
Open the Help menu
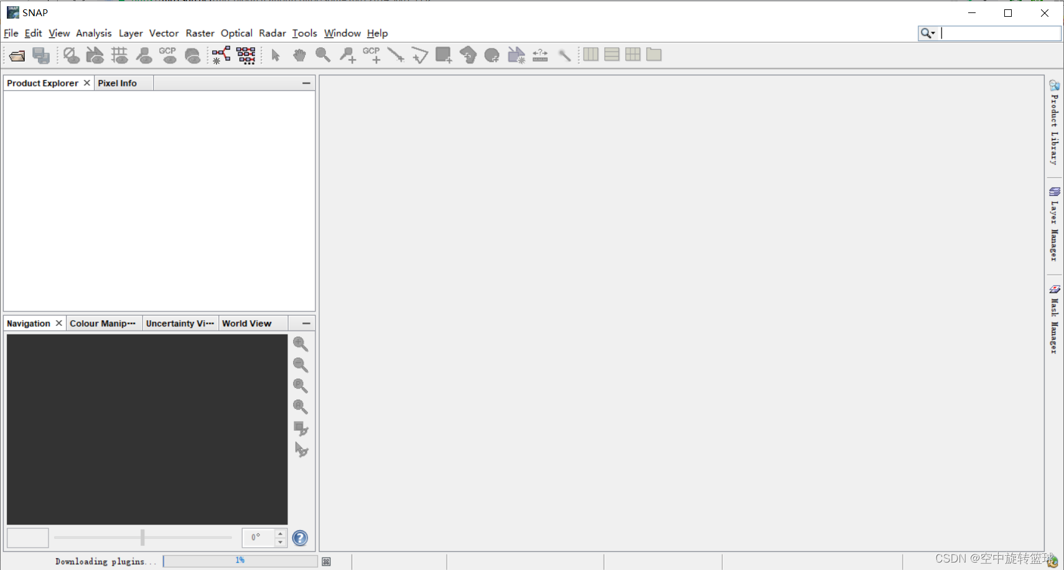[x=377, y=33]
